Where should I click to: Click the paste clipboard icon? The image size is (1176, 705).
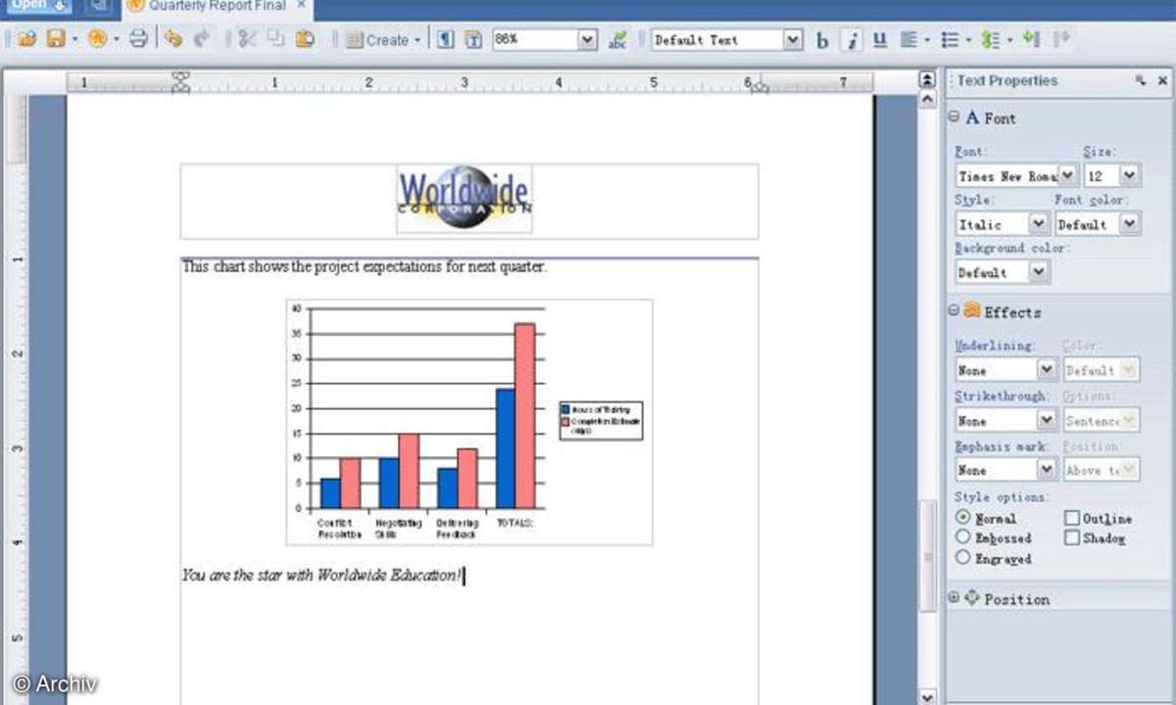(x=305, y=39)
